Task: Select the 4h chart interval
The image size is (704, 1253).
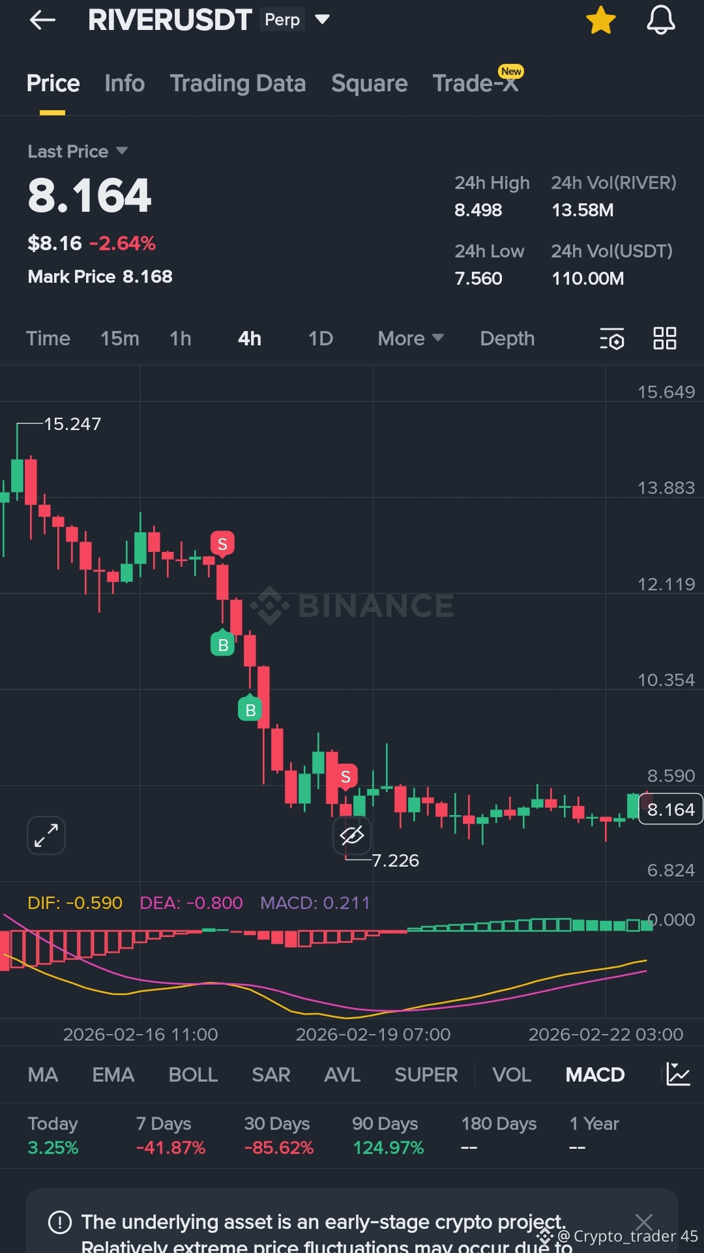Action: pos(250,338)
